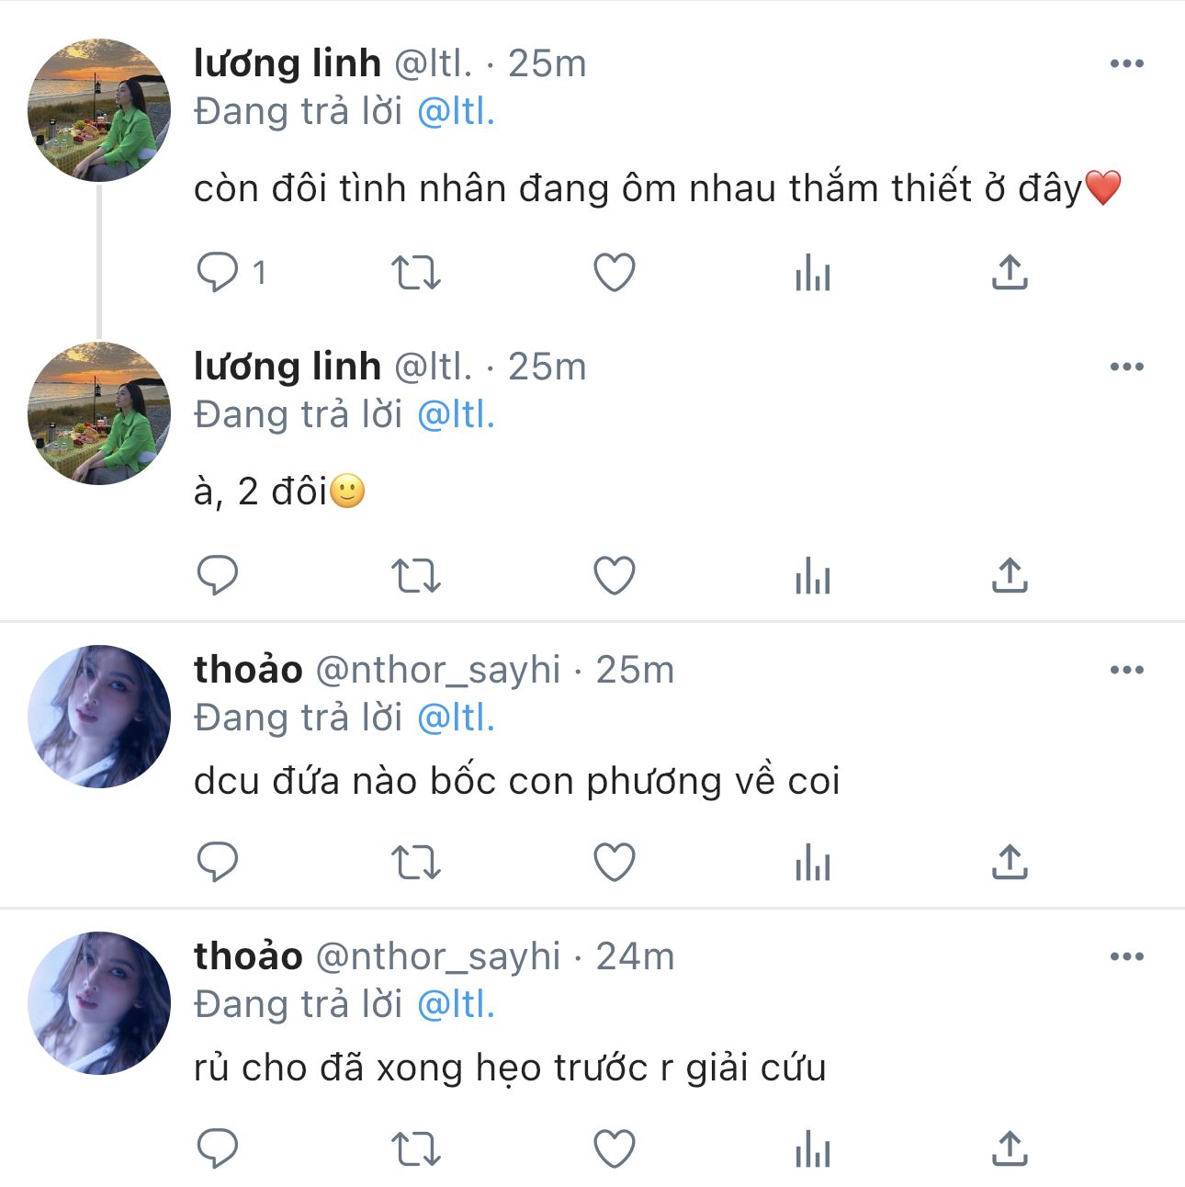Open the "rủ cho đã xong hẹo" tweet text

(510, 1068)
